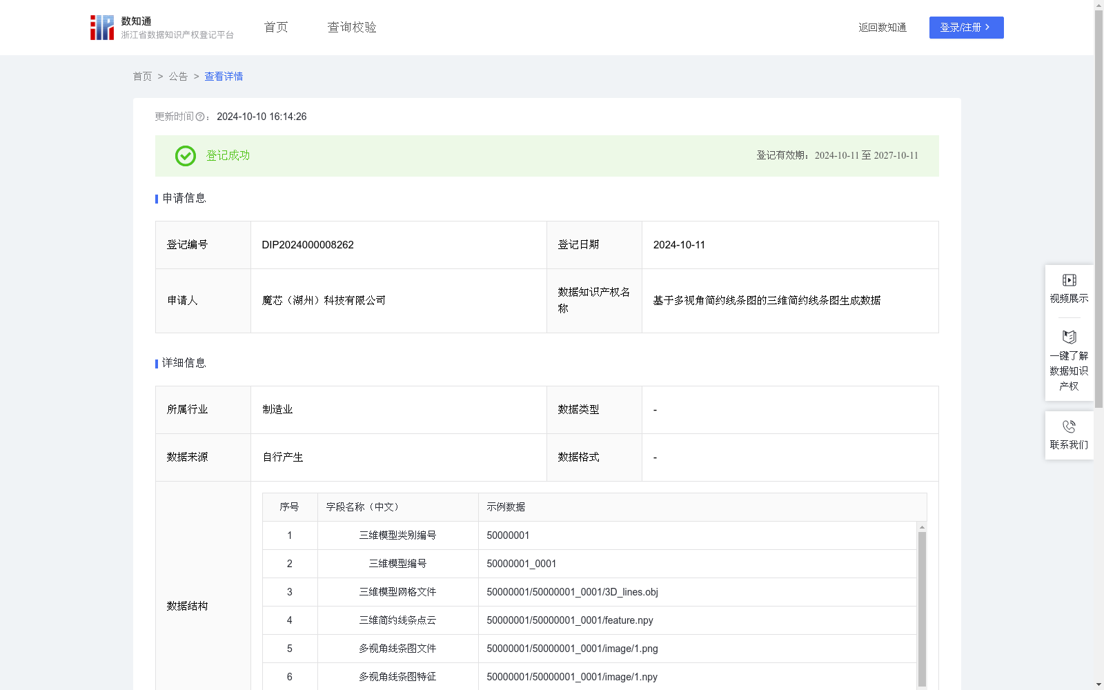Click sample path ending 3D_lines.obj
Image resolution: width=1104 pixels, height=690 pixels.
pos(572,592)
